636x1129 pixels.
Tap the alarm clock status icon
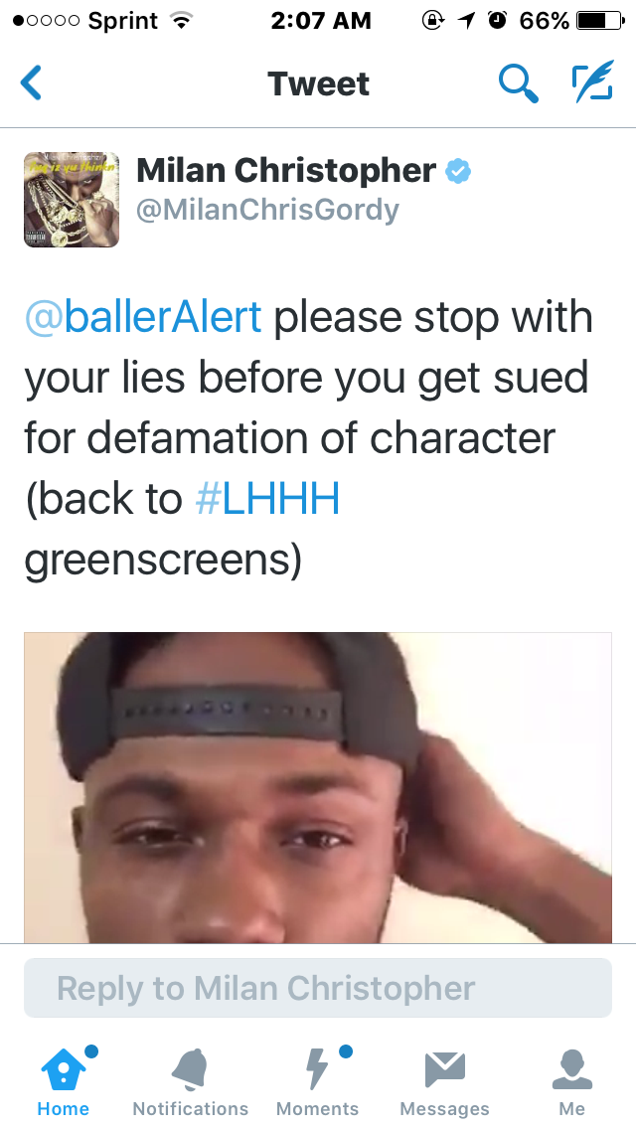[497, 21]
